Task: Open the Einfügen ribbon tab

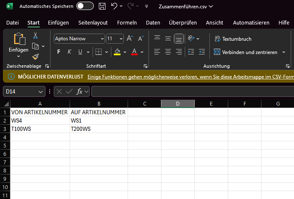Action: (58, 22)
